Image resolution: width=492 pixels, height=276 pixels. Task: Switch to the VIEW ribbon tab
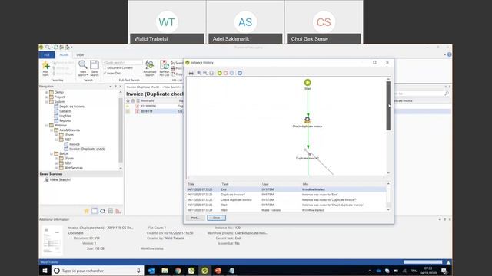[80, 55]
